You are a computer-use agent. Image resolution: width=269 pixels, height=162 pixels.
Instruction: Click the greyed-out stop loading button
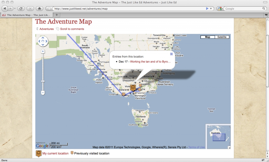coord(30,9)
